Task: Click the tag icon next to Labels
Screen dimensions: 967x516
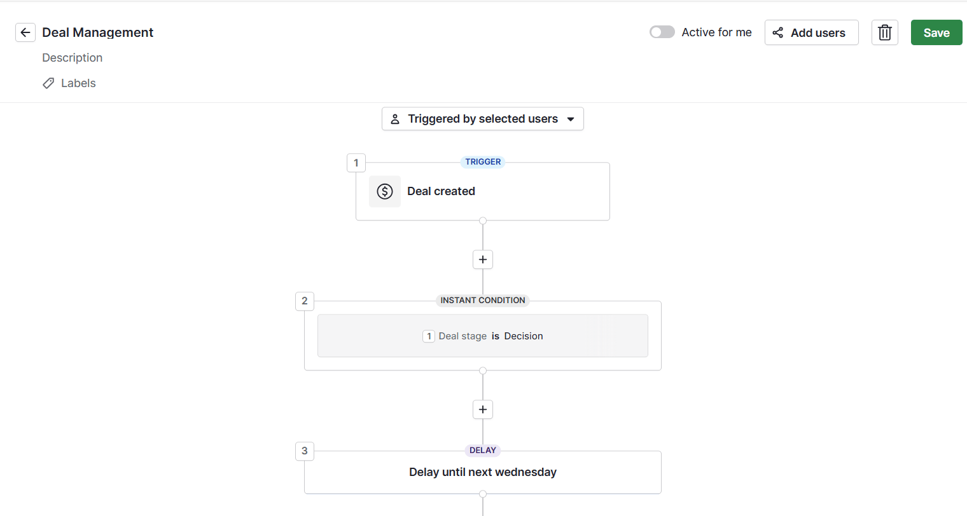Action: point(48,83)
